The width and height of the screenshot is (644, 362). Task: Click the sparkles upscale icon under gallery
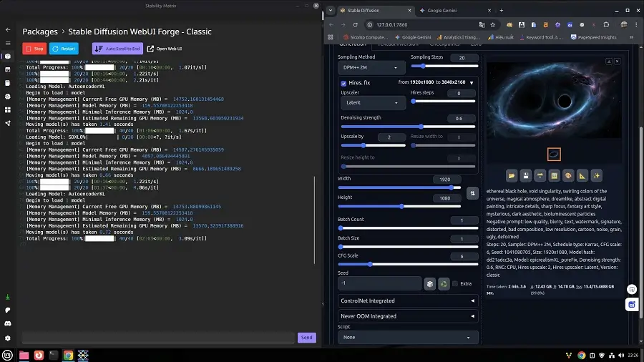click(x=597, y=176)
